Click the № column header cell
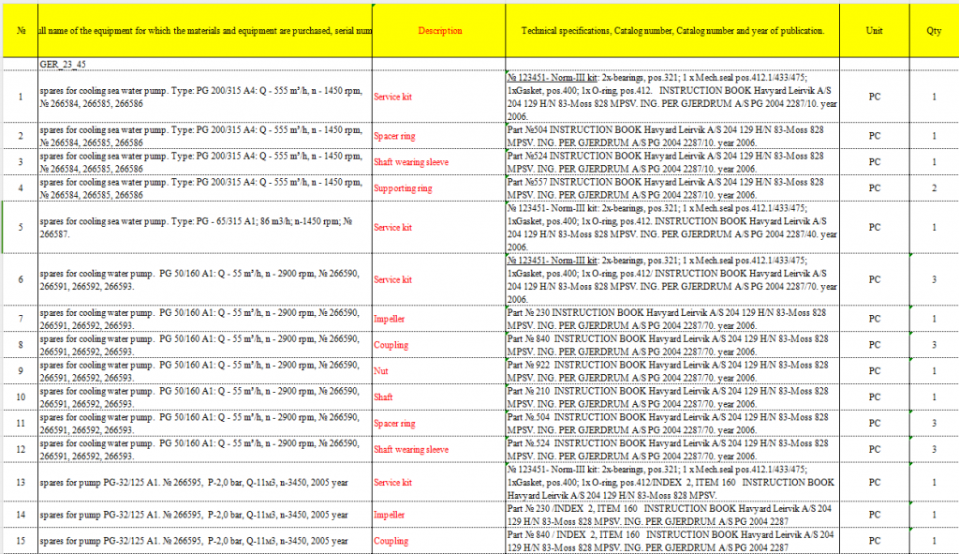The width and height of the screenshot is (959, 554). pyautogui.click(x=21, y=31)
